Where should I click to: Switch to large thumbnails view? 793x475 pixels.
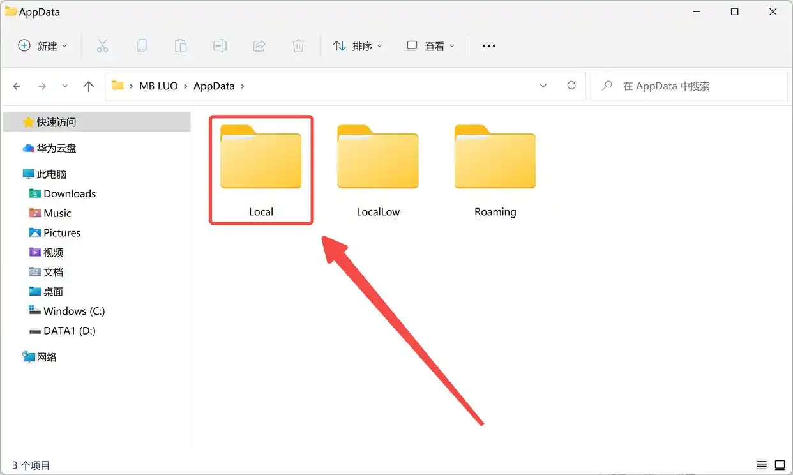[x=780, y=465]
